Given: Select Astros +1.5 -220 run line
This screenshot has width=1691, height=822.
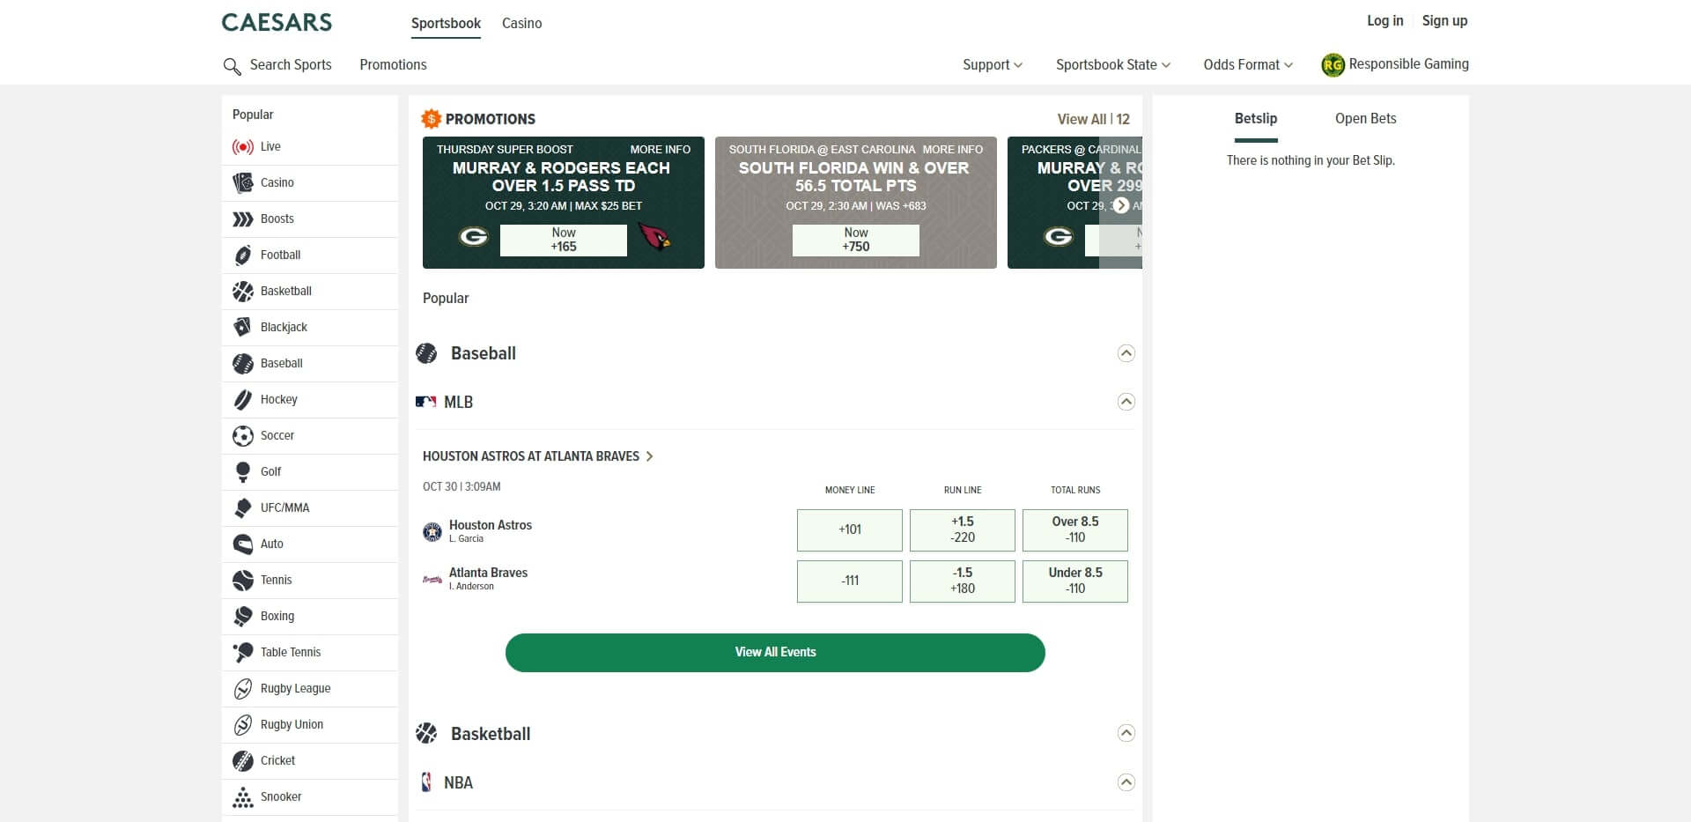Looking at the screenshot, I should coord(963,530).
